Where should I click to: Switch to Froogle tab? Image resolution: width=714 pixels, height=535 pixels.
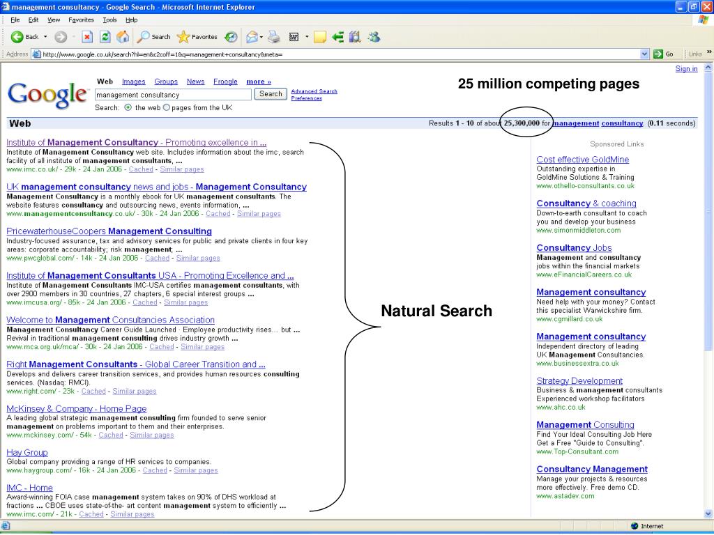coord(225,82)
